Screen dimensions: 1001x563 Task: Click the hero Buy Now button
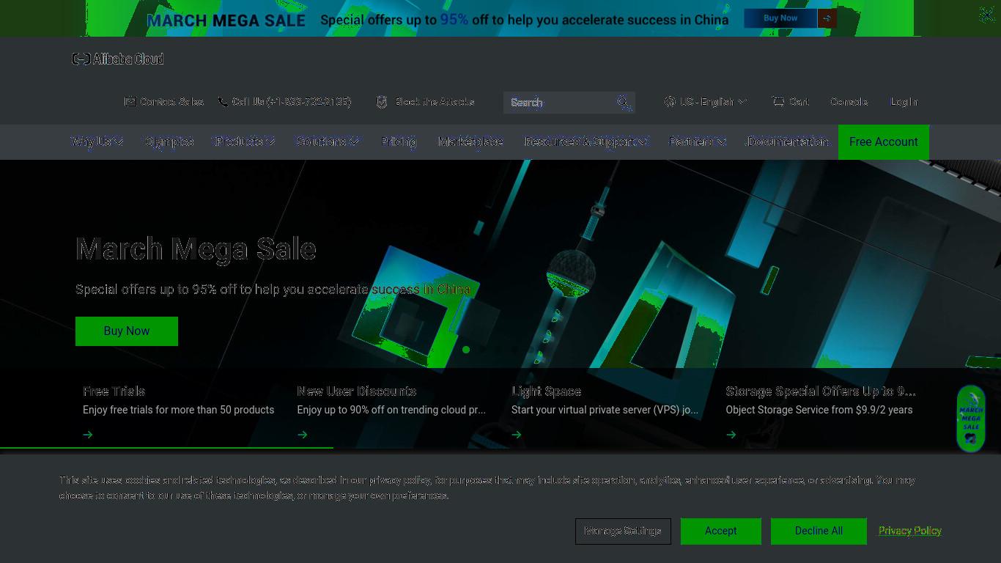click(x=127, y=331)
